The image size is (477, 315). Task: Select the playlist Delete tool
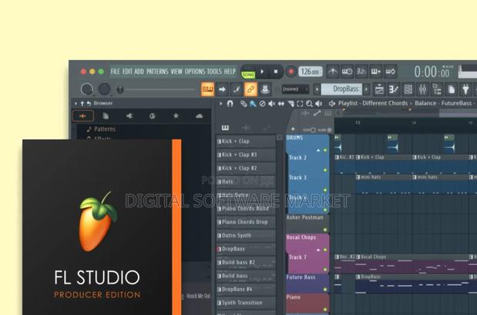(262, 104)
